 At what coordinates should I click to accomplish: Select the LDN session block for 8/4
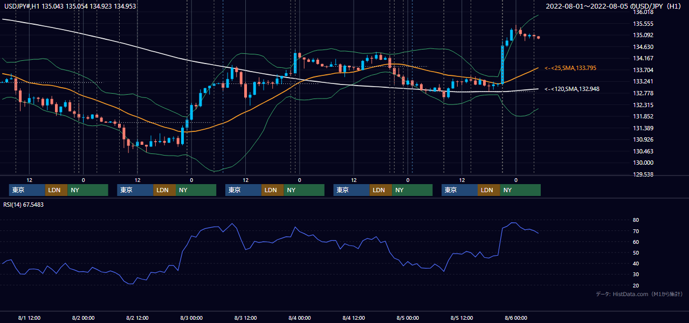click(x=381, y=190)
